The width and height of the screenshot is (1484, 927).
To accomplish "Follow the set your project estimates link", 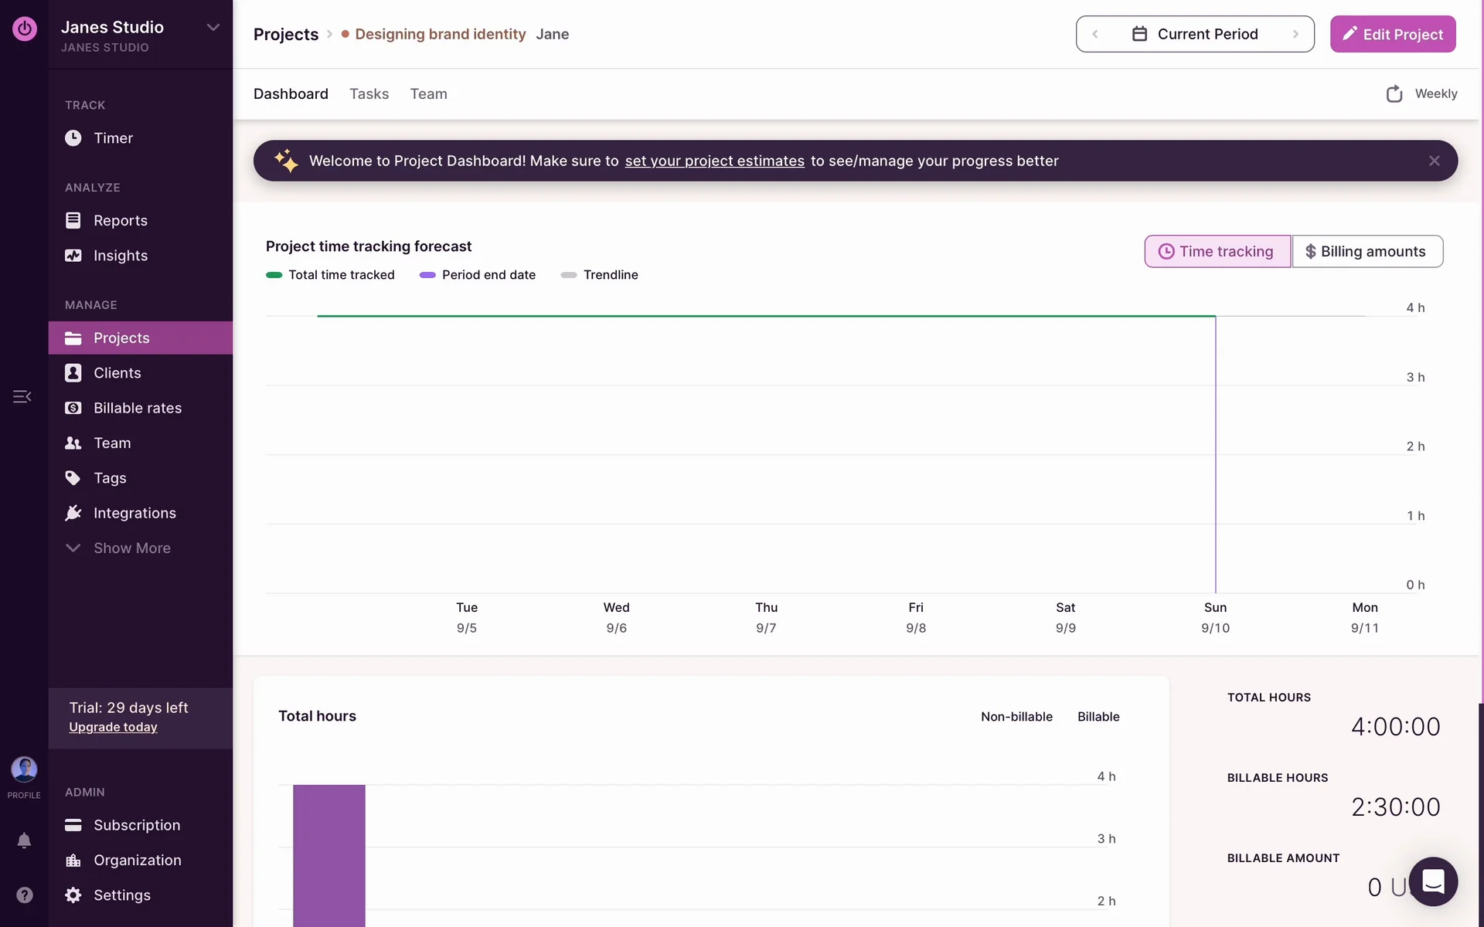I will pos(714,161).
